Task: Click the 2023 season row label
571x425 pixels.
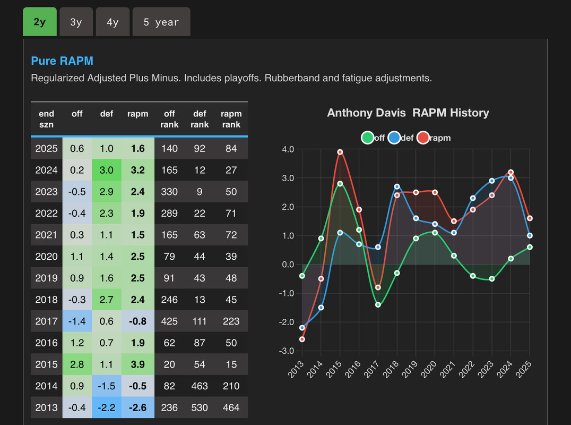Action: point(46,191)
